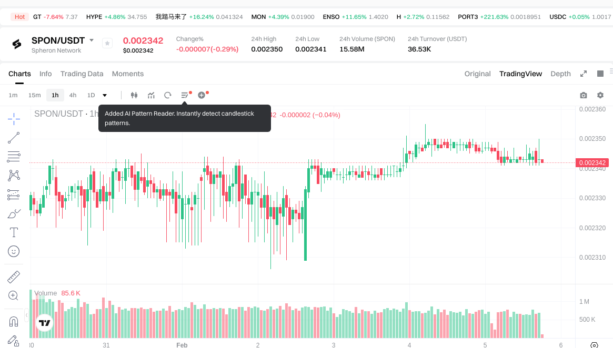The image size is (613, 348).
Task: Choose the candlestick chart type icon
Action: pos(134,95)
